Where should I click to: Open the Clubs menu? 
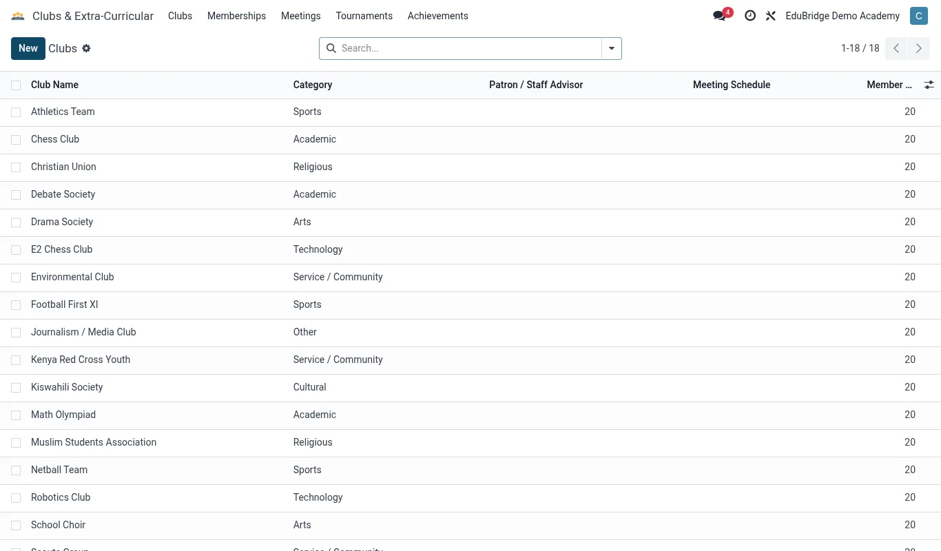tap(180, 16)
